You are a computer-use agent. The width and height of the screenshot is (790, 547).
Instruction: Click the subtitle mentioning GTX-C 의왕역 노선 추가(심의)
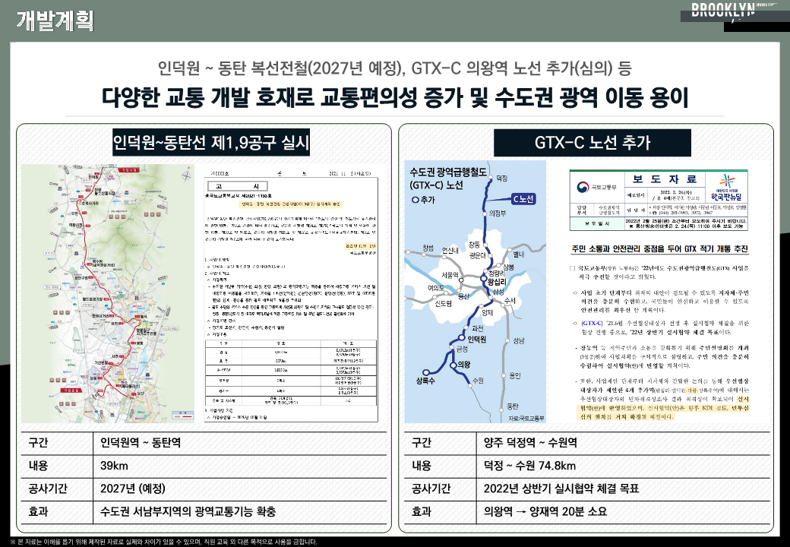click(x=394, y=68)
